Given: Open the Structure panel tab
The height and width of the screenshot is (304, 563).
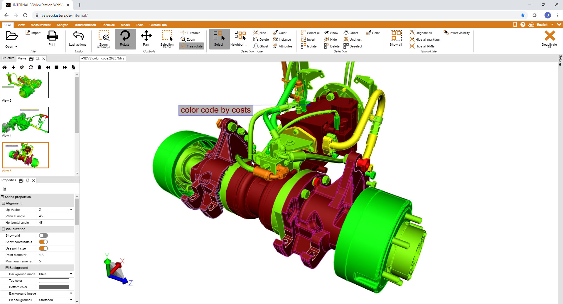Looking at the screenshot, I should click(x=8, y=58).
